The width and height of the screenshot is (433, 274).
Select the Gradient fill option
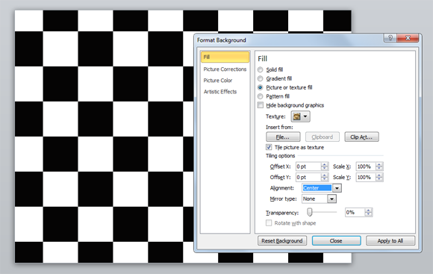coord(260,78)
